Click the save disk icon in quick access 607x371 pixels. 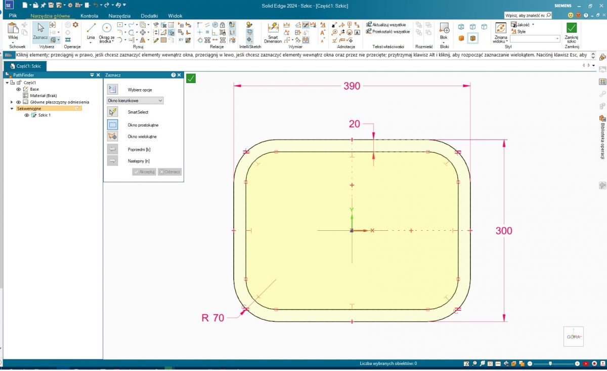(51, 5)
